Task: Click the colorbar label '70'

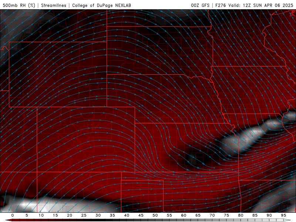Action: click(x=212, y=215)
